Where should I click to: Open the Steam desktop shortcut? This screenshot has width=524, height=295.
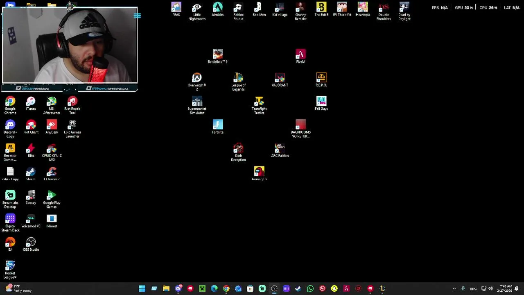[31, 174]
